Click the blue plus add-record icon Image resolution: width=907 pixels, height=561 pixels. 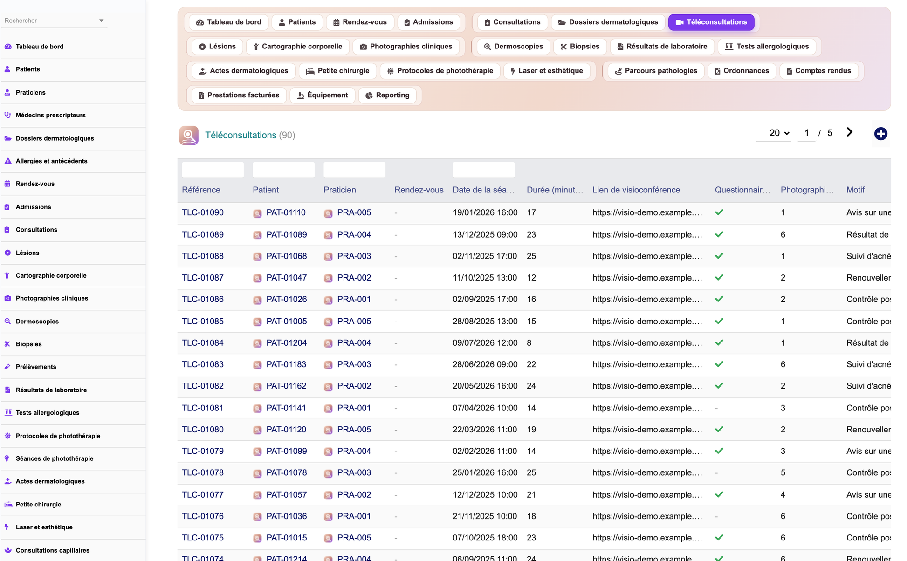click(880, 134)
